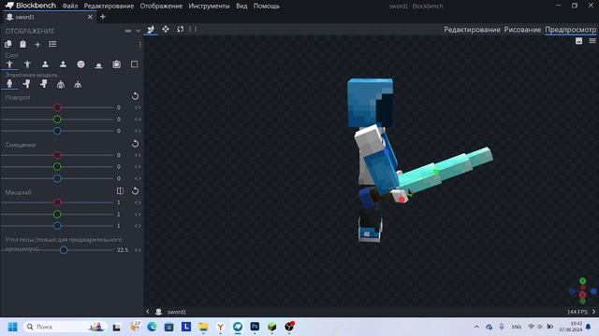Open the Отображение menu

coord(161,7)
